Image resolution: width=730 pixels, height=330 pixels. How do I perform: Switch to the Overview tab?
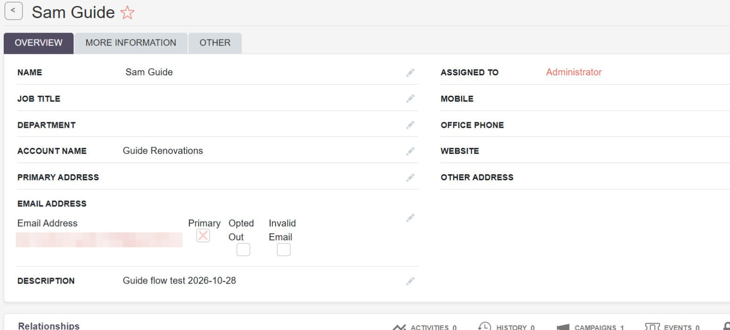39,43
